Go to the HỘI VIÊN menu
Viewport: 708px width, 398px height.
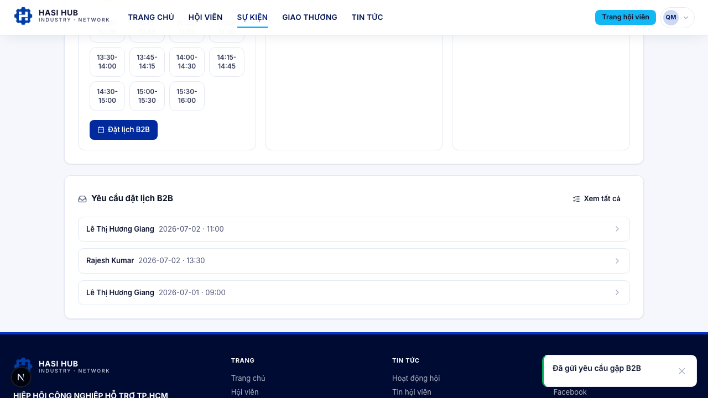(205, 17)
